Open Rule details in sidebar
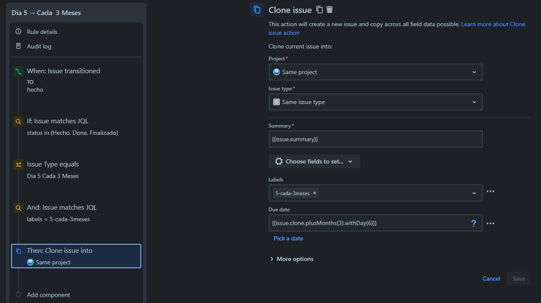The image size is (541, 303). click(x=42, y=32)
